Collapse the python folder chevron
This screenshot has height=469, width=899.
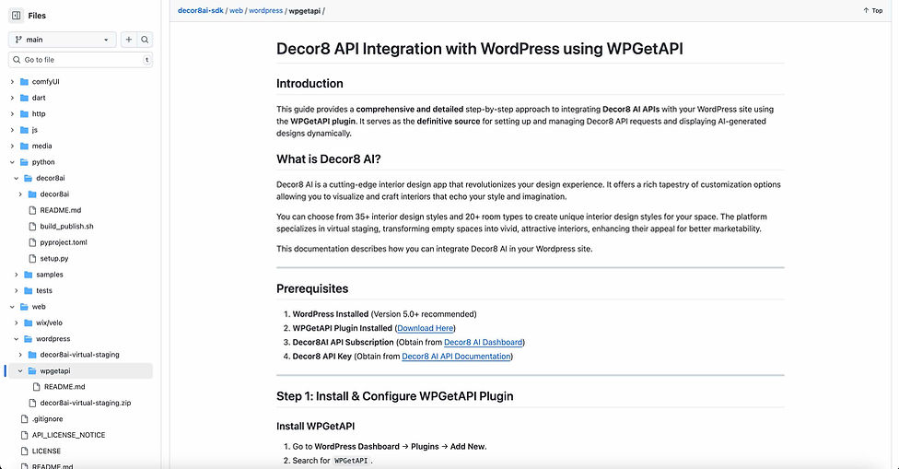click(12, 162)
